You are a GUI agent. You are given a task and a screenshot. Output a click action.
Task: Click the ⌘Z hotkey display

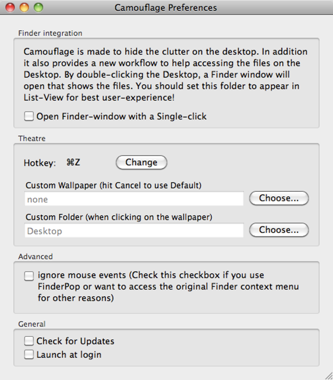point(73,163)
